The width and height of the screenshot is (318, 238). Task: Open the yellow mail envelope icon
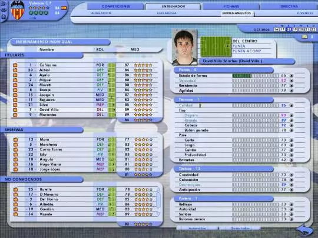pos(304,36)
